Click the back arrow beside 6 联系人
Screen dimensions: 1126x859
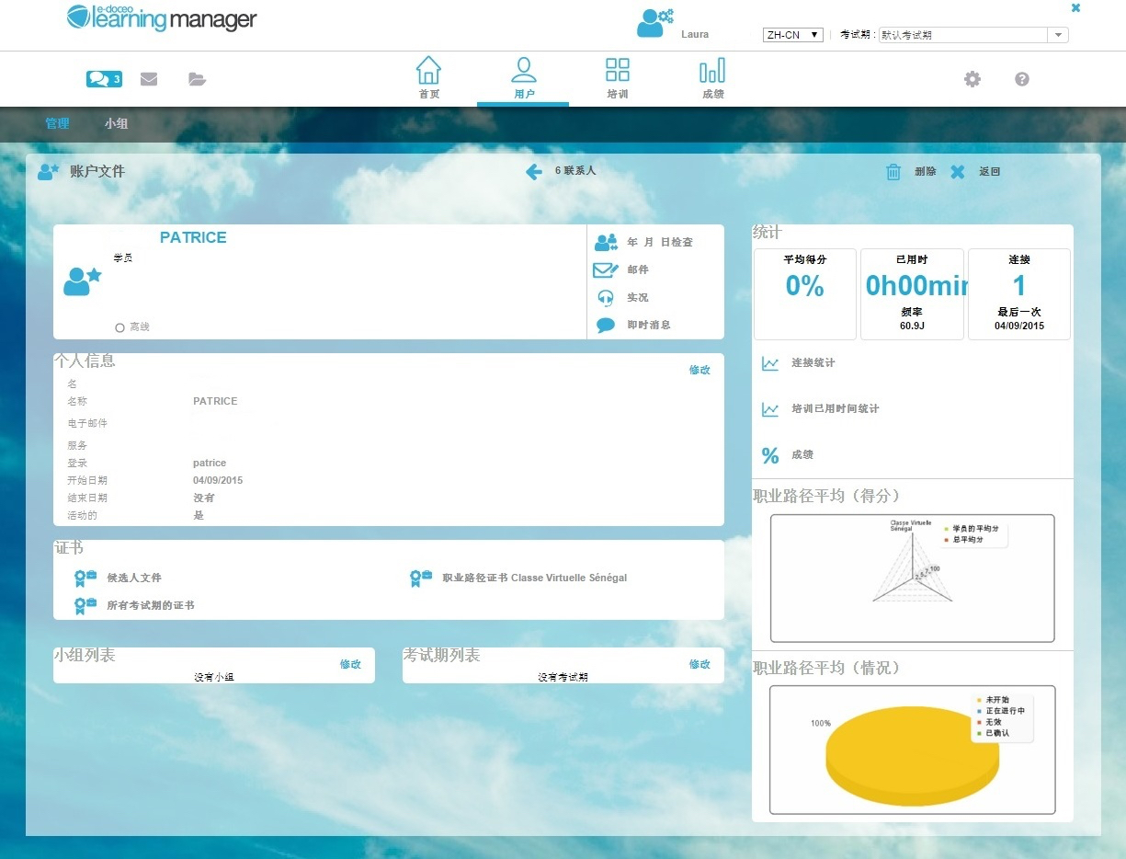534,172
